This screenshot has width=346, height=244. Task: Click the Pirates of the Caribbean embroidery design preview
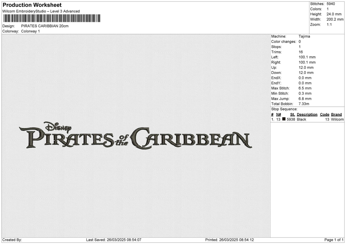[x=136, y=136]
